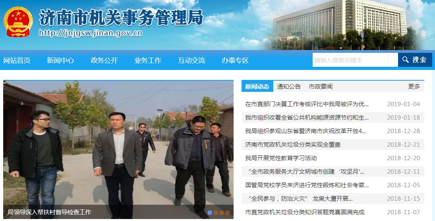The height and width of the screenshot is (221, 435).
Task: Click the national emblem logo
Action: [18, 22]
